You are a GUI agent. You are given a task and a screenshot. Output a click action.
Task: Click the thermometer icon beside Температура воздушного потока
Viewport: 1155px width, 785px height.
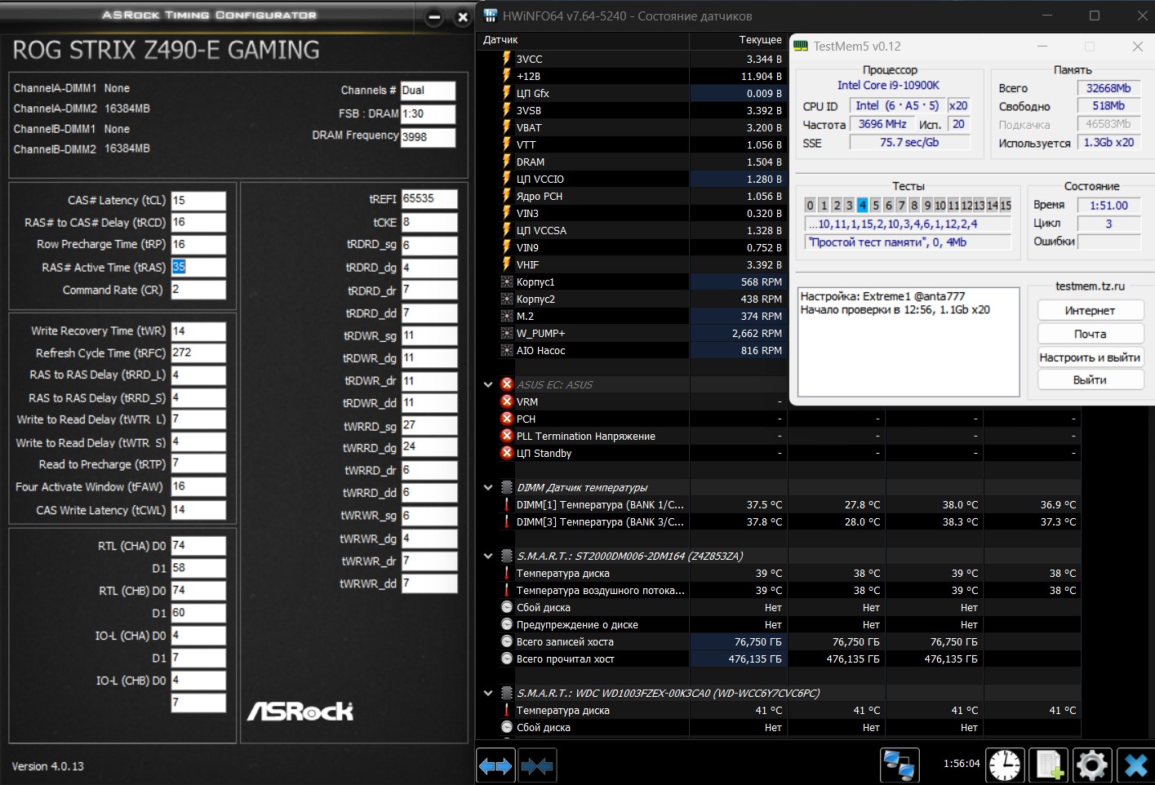coord(507,590)
